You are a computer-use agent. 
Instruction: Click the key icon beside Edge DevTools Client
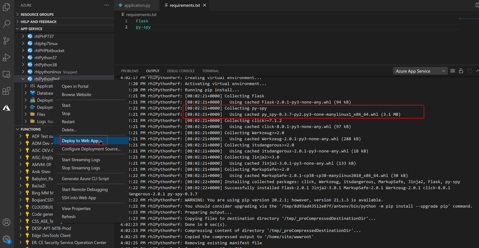click(x=27, y=236)
